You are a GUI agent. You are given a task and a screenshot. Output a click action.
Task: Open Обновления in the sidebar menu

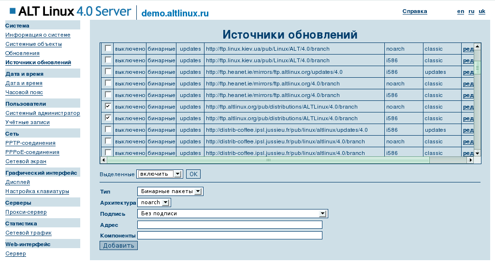click(x=22, y=53)
